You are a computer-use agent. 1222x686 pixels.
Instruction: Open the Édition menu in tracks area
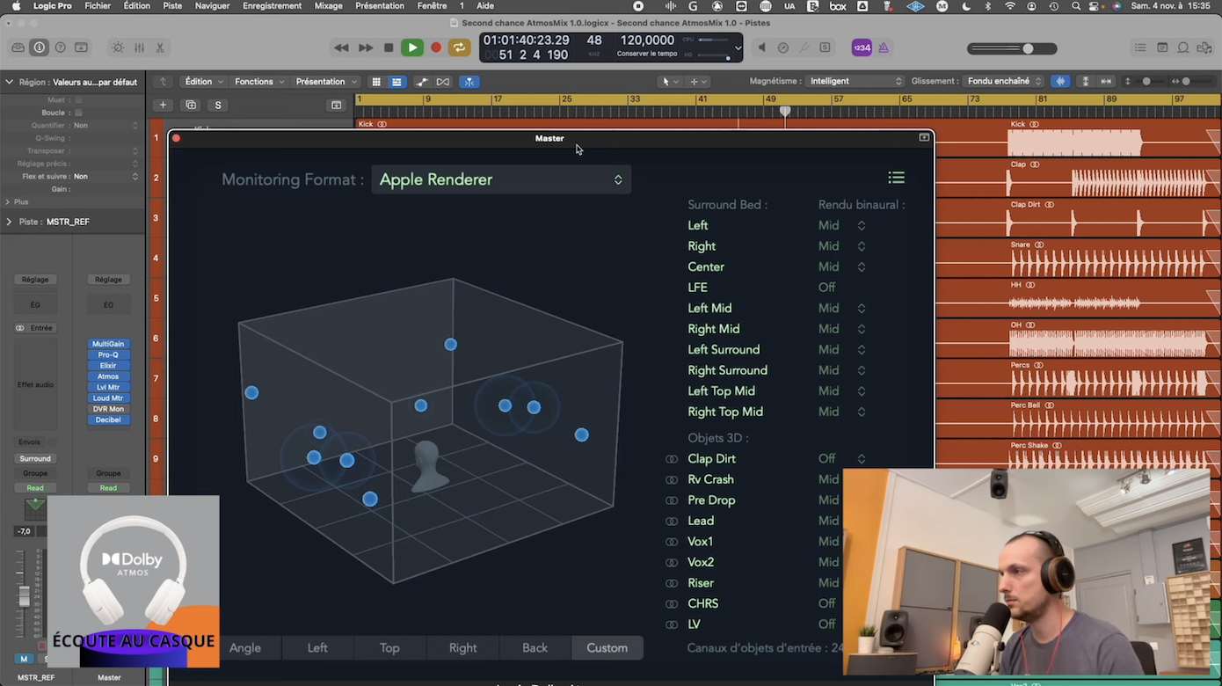[204, 82]
